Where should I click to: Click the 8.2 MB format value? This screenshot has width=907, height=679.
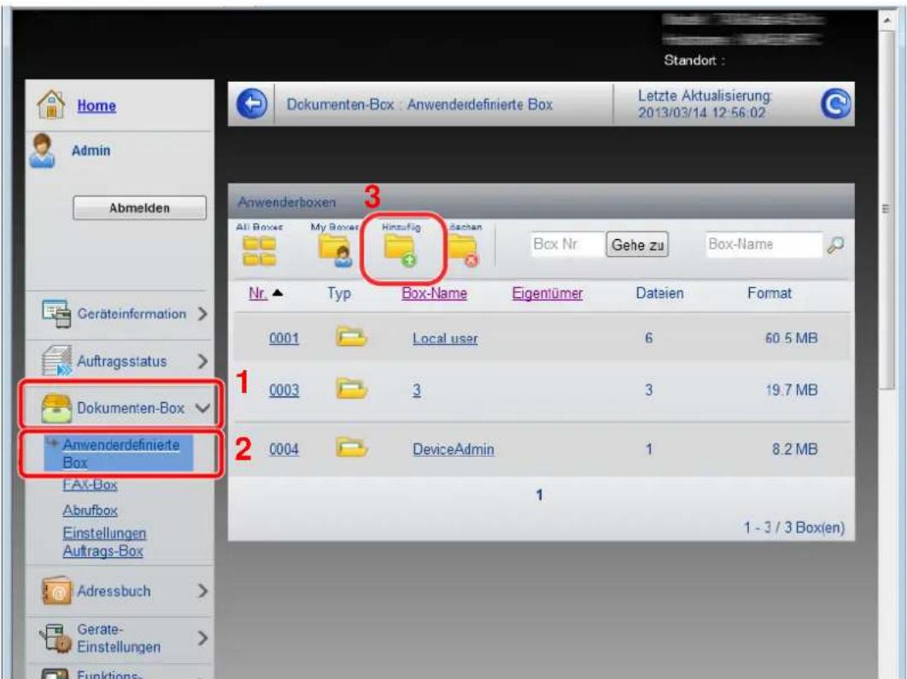click(x=795, y=449)
